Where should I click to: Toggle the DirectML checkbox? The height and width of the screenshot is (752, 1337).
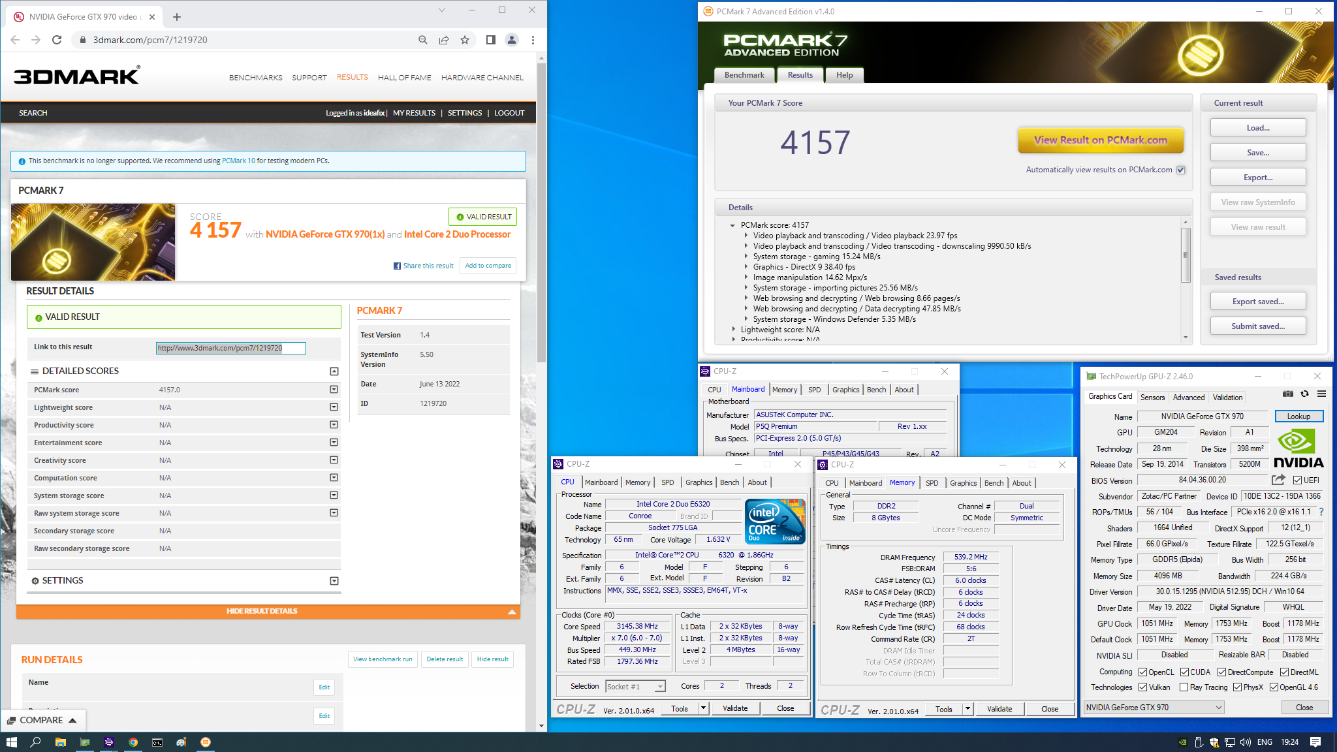(1284, 672)
